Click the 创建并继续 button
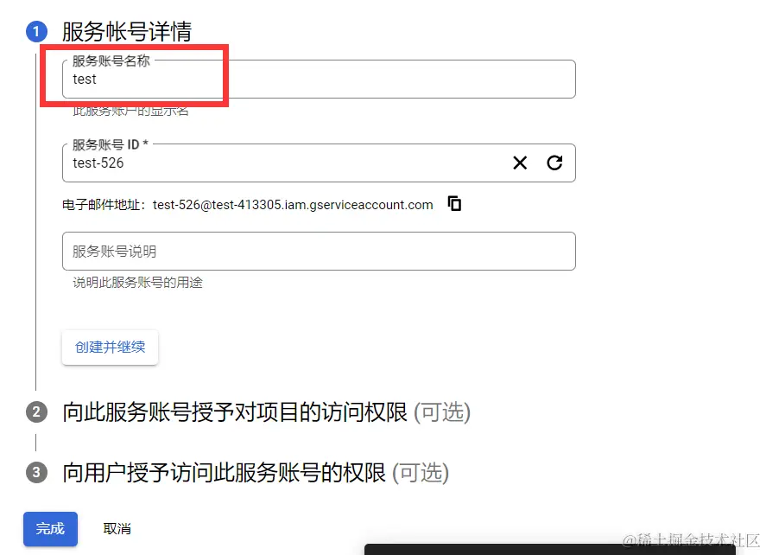This screenshot has height=555, width=766. [110, 348]
